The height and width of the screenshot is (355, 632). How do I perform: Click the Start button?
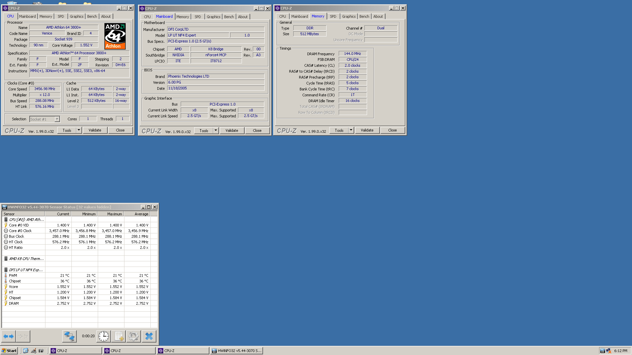[x=9, y=351]
